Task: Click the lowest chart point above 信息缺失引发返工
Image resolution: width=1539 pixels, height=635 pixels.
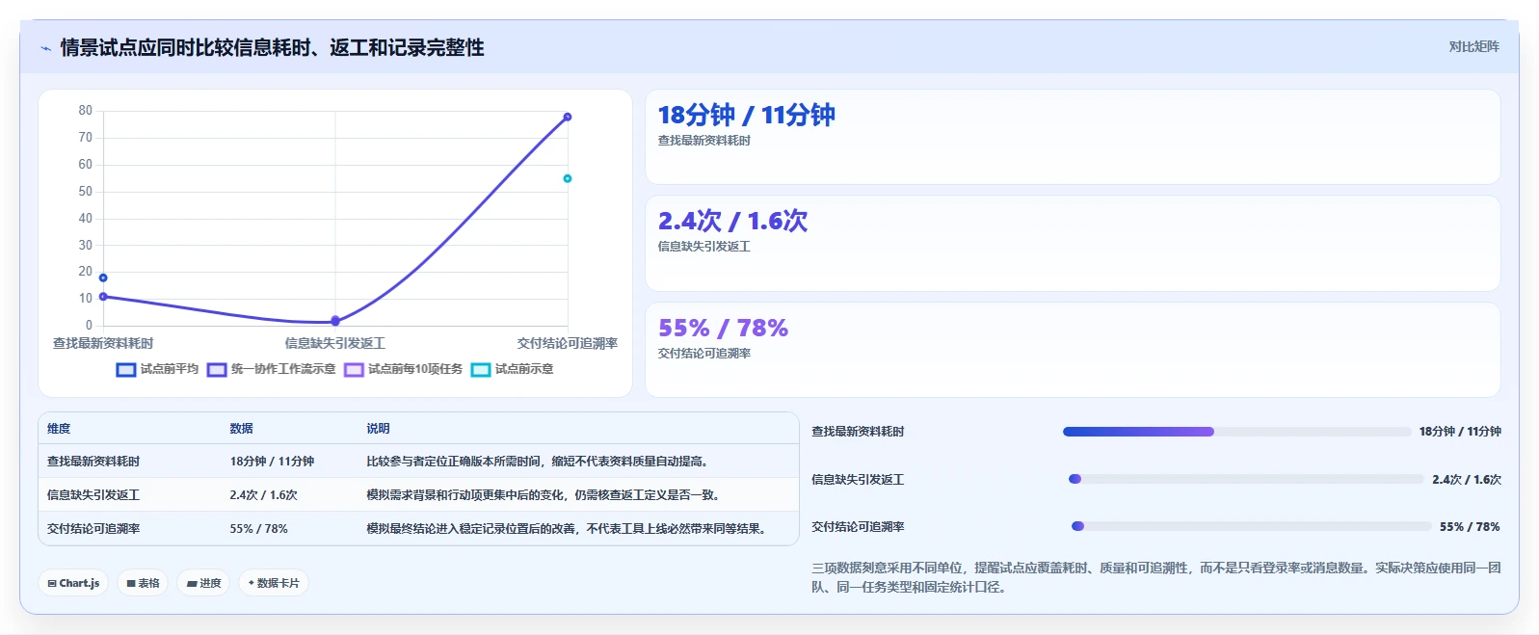Action: (335, 321)
